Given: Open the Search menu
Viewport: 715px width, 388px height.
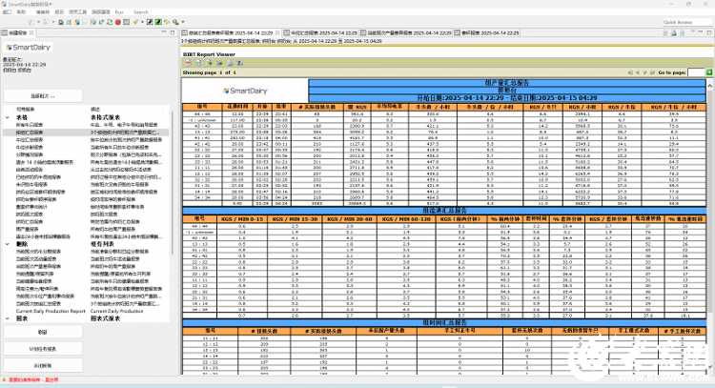Looking at the screenshot, I should pos(141,11).
